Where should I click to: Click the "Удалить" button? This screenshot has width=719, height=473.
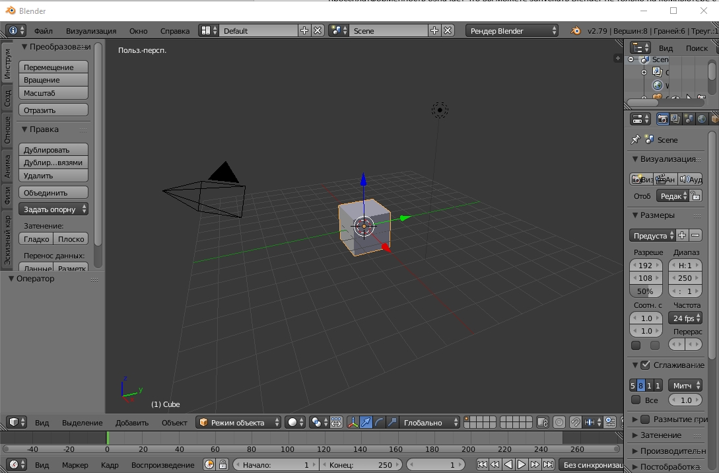pyautogui.click(x=53, y=176)
